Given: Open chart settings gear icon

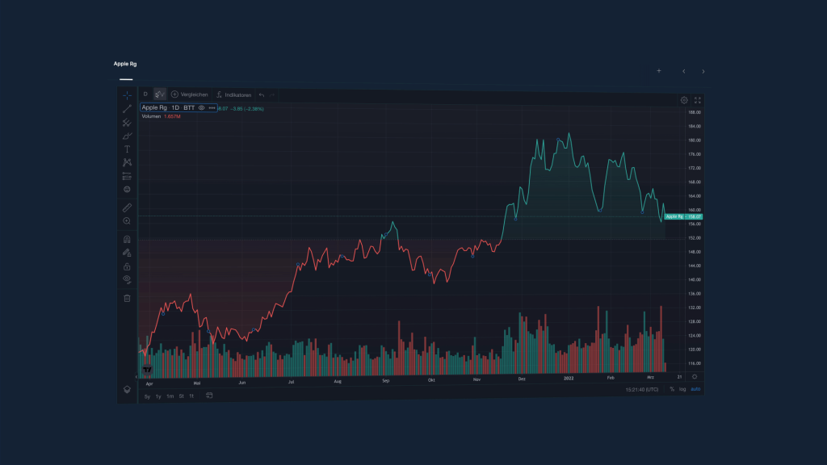Looking at the screenshot, I should point(684,100).
